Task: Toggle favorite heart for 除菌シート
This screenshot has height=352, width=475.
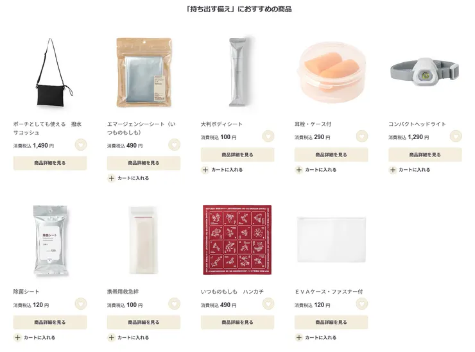Action: tap(81, 303)
